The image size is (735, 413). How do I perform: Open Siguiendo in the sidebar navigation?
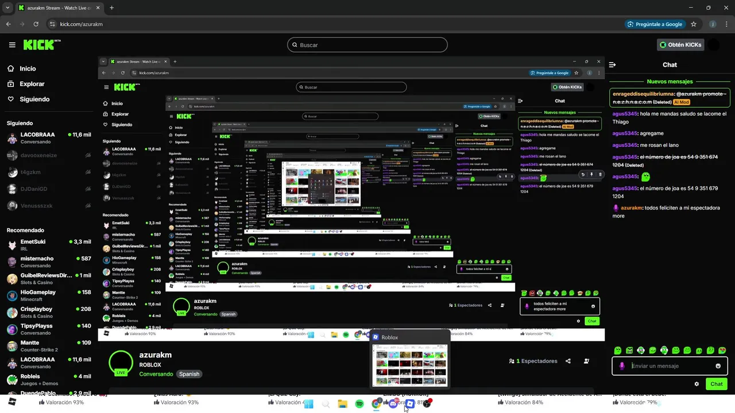pos(34,99)
